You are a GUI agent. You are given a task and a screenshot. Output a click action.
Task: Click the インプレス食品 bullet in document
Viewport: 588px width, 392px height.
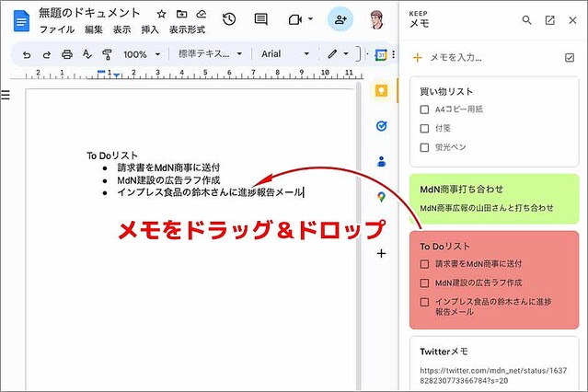coord(210,192)
